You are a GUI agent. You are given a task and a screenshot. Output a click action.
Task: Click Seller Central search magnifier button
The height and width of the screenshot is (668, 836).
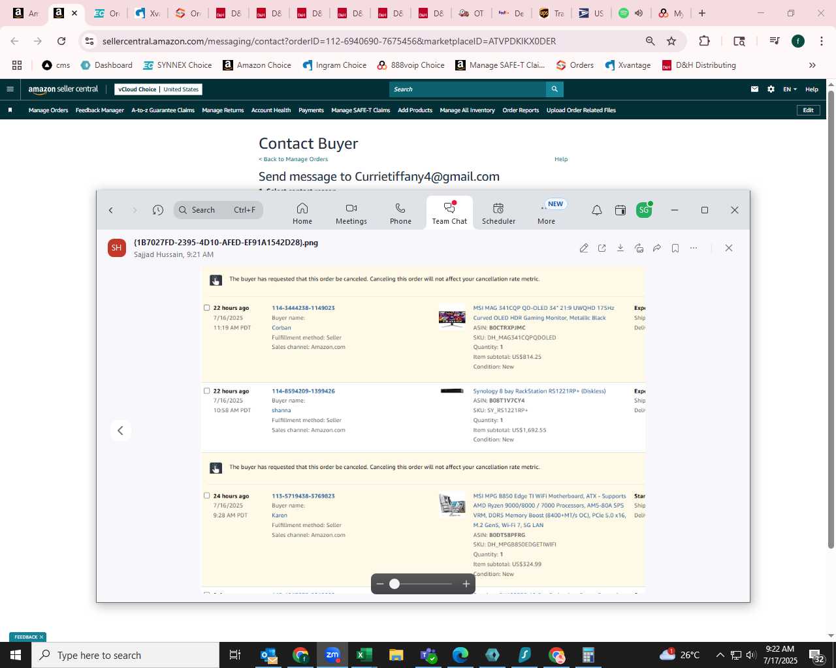tap(555, 89)
